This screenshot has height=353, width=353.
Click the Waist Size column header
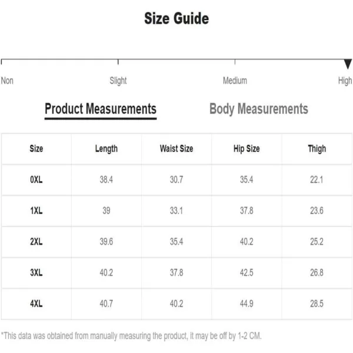tap(176, 149)
